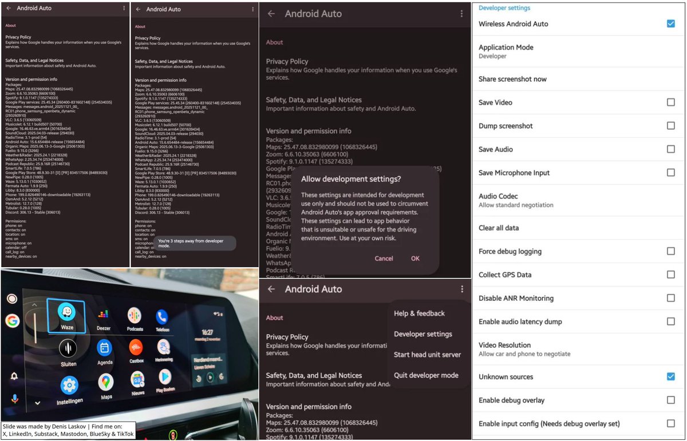Screen dimensions: 687x441
Task: Enable the Save Video checkbox
Action: (670, 102)
